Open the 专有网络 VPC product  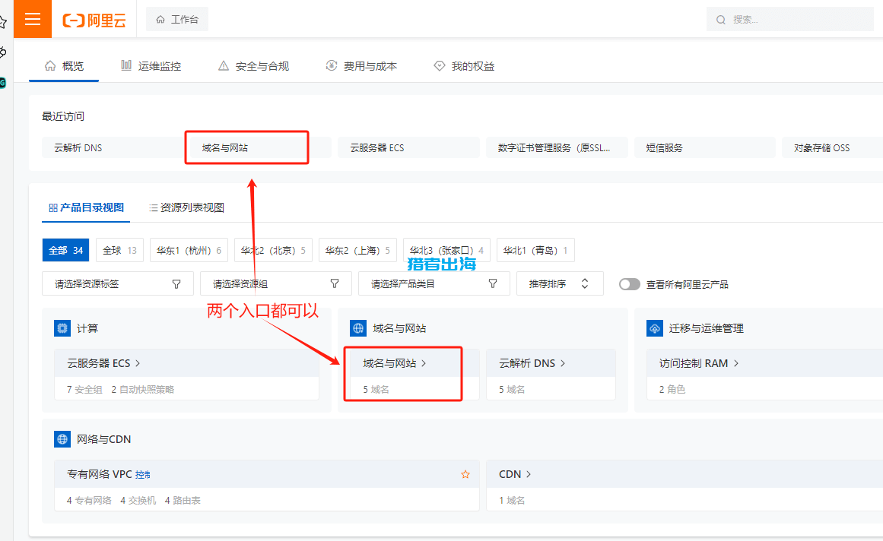tap(99, 474)
